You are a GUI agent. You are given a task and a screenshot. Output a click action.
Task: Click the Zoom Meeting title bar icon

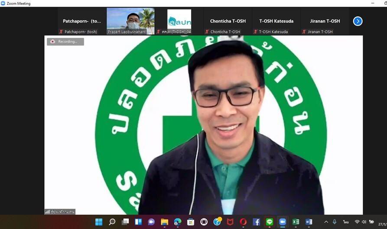(x=3, y=3)
